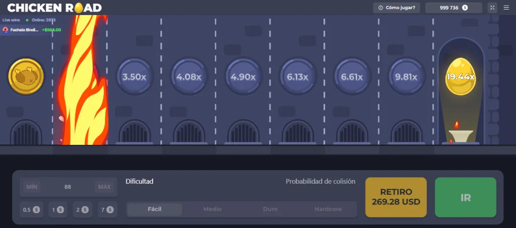The width and height of the screenshot is (516, 228).
Task: Cash out with RETIRO 269.28 USD
Action: point(396,197)
